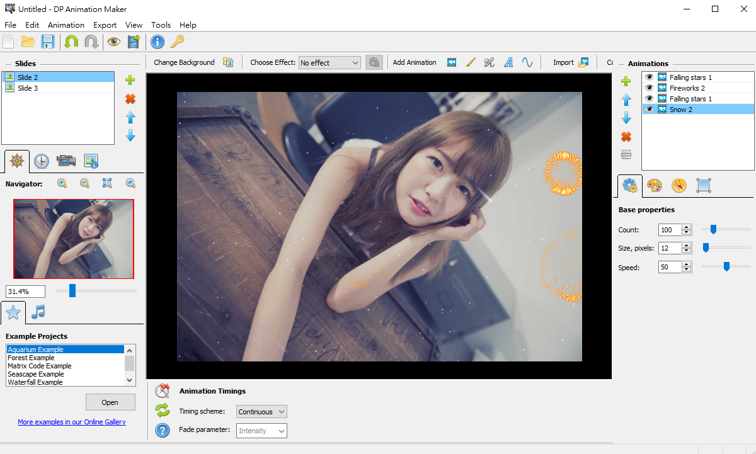756x454 pixels.
Task: Open the Choose Effect dropdown
Action: [x=329, y=63]
